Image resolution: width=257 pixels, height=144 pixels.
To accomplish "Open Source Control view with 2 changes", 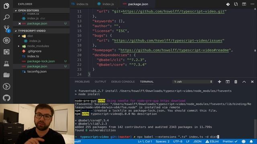I will pos(7,29).
